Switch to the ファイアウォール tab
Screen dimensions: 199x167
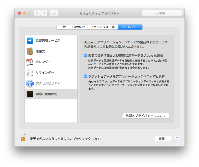(x=103, y=27)
